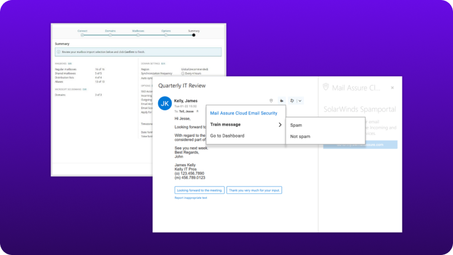This screenshot has height=255, width=453.
Task: Click the JK sender avatar
Action: pyautogui.click(x=165, y=103)
